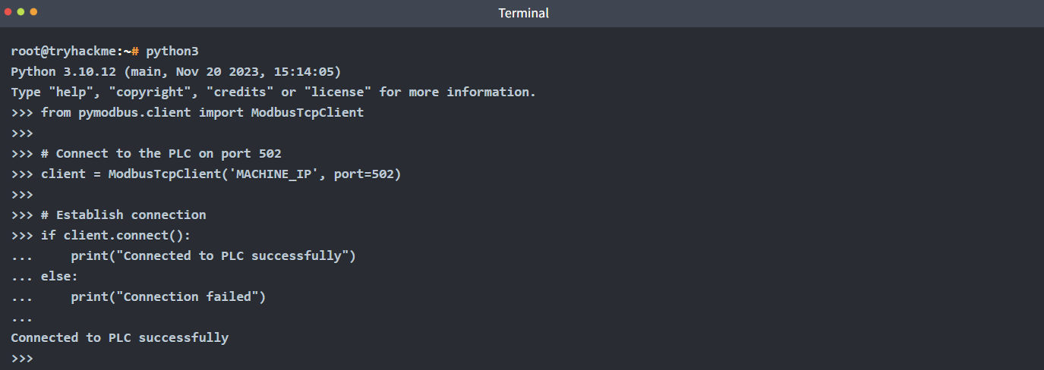Close the Terminal window with red button
This screenshot has width=1044, height=370.
click(8, 12)
